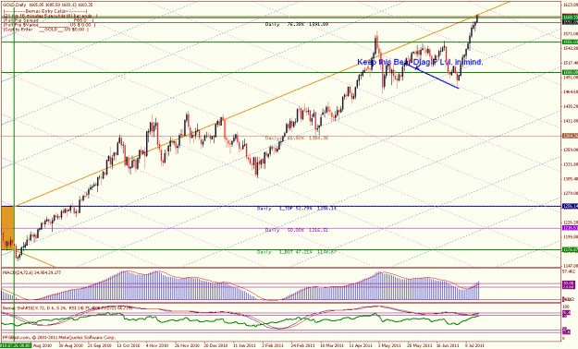
Task: Select the long orange rising trend line
Action: 263,103
